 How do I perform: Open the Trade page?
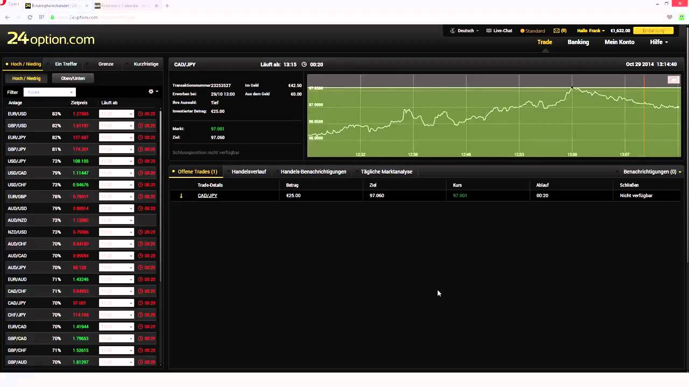click(x=545, y=42)
